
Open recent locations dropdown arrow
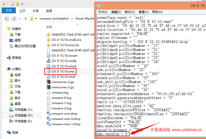pyautogui.click(x=20, y=19)
